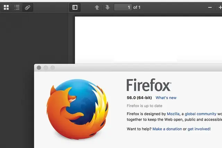Toggle the PDF viewer sidebar
This screenshot has width=222, height=148.
pyautogui.click(x=75, y=7)
